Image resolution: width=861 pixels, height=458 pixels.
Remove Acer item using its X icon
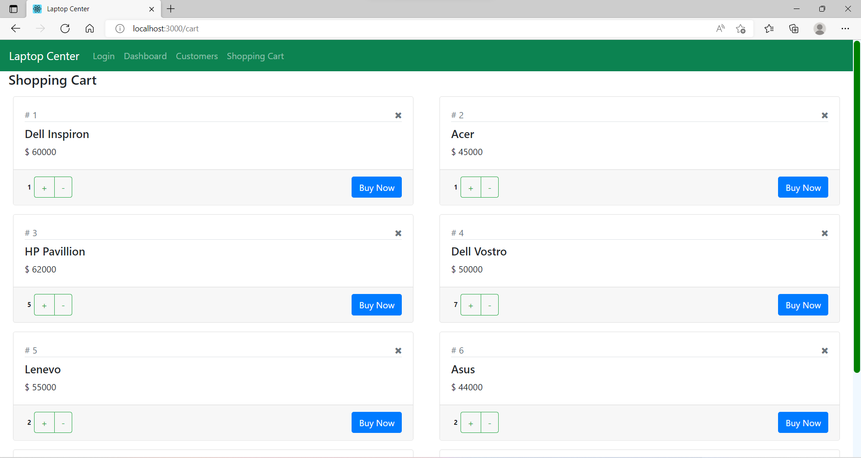coord(825,115)
